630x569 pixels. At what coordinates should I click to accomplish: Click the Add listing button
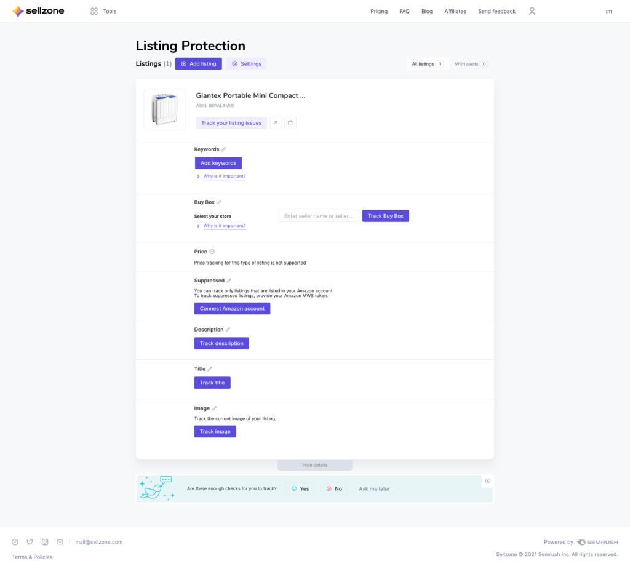click(x=198, y=64)
